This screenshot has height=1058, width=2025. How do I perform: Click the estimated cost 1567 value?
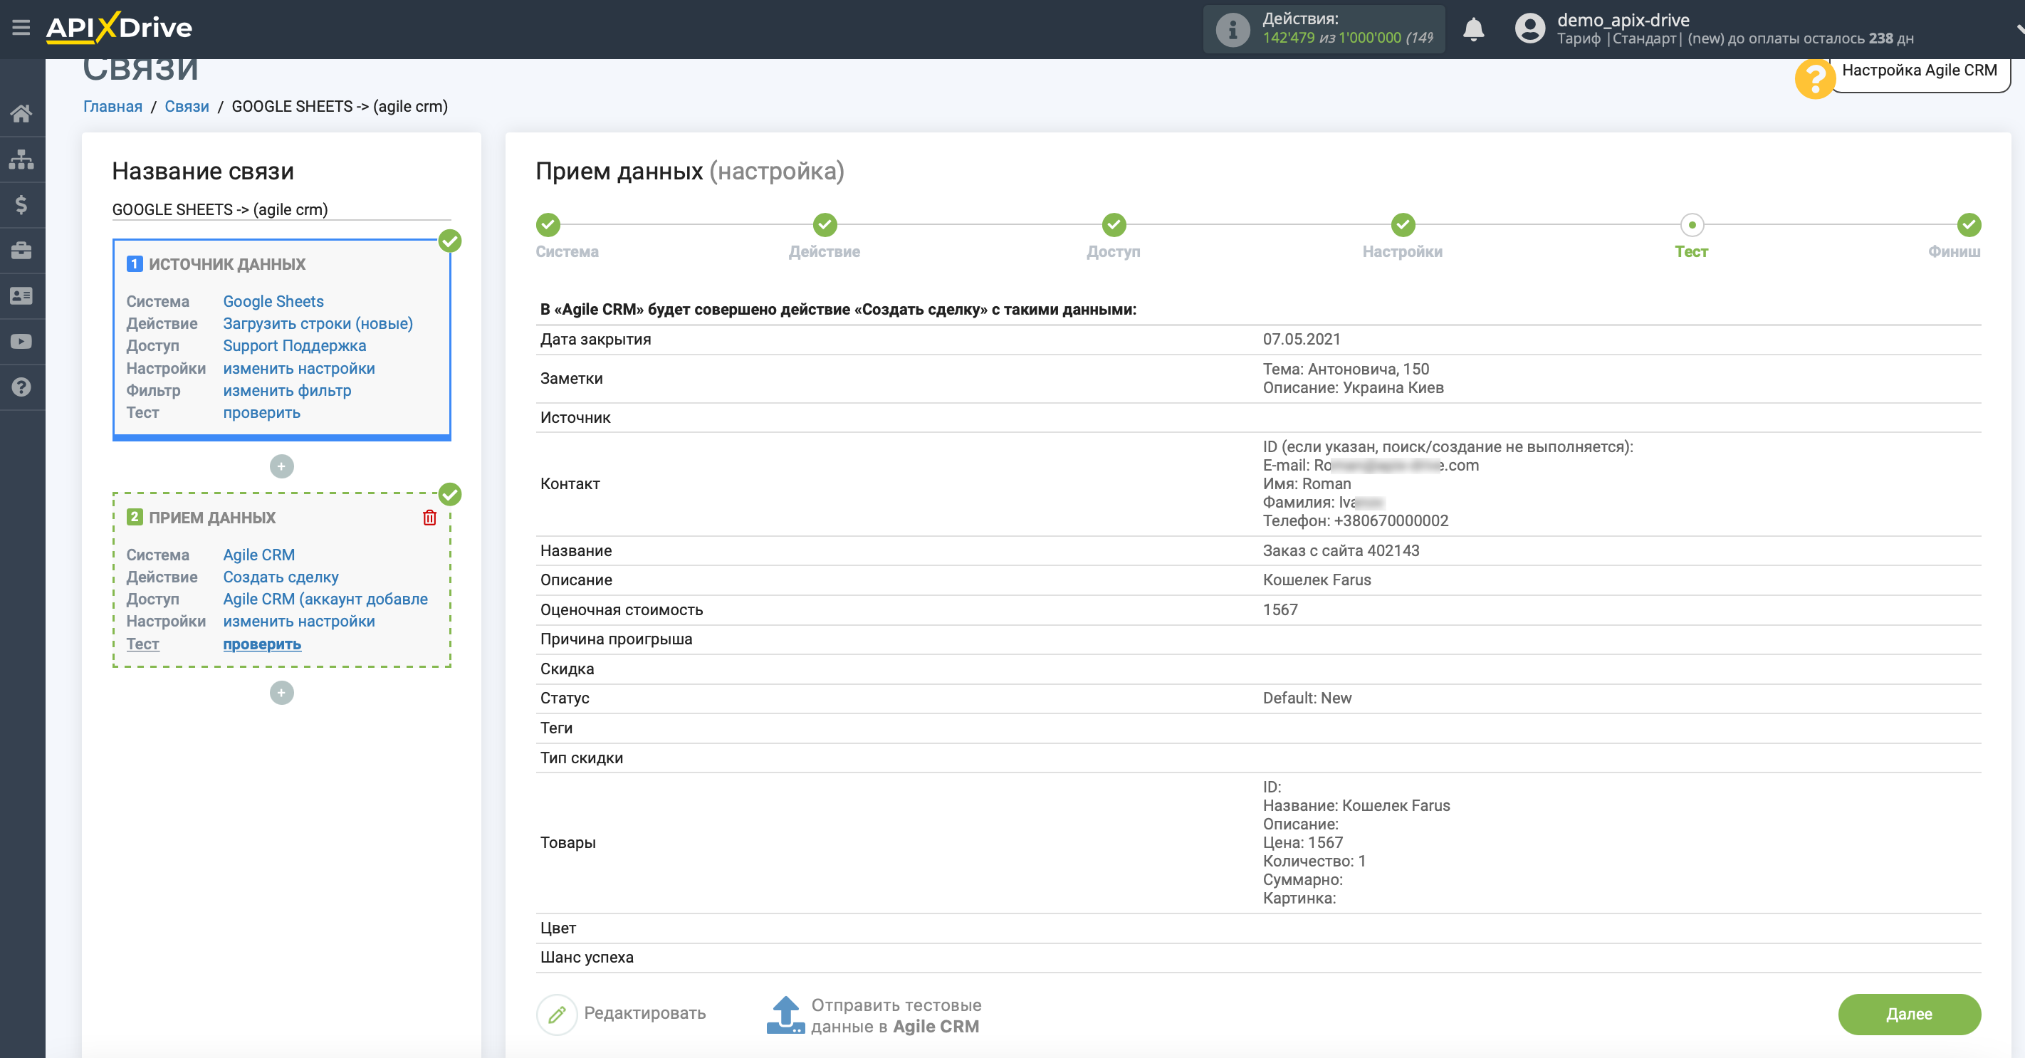pyautogui.click(x=1280, y=610)
